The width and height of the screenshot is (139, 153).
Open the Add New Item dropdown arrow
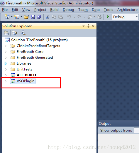click(21, 17)
